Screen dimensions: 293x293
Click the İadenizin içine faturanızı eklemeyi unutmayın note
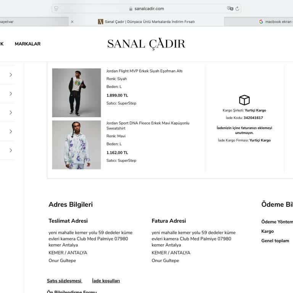[x=244, y=130]
